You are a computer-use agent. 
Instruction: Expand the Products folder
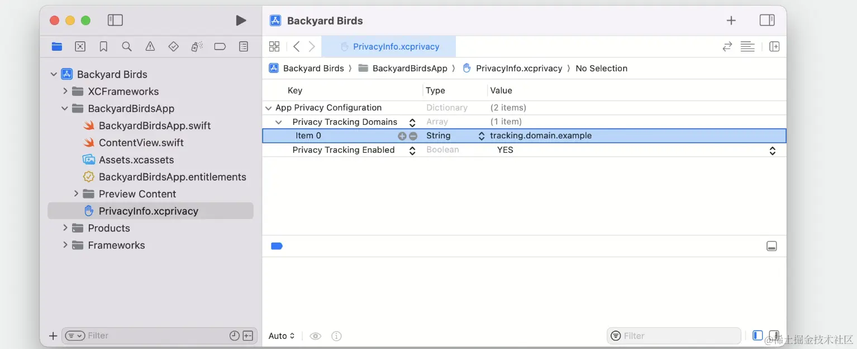click(x=65, y=227)
